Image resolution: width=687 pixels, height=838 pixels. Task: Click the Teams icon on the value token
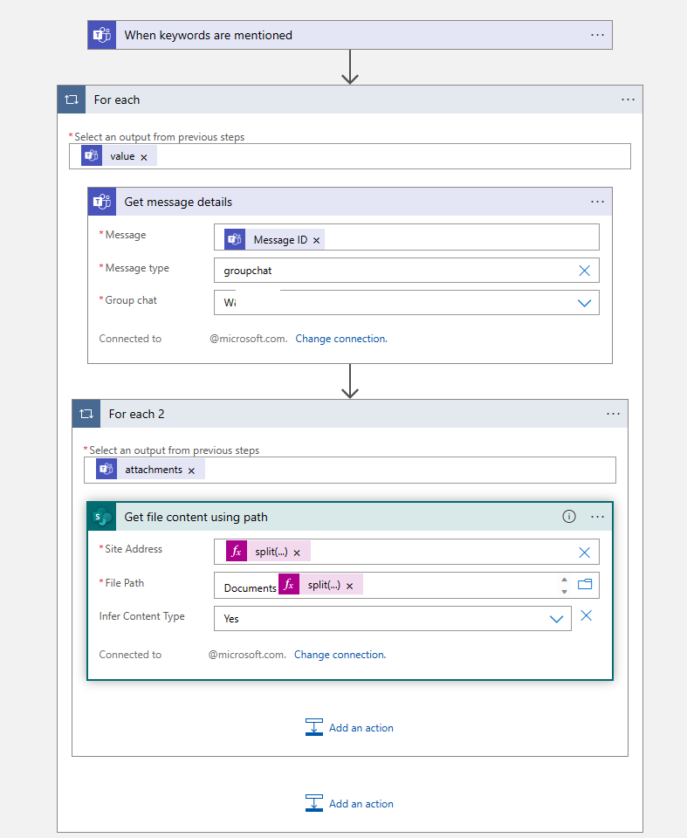click(x=92, y=155)
